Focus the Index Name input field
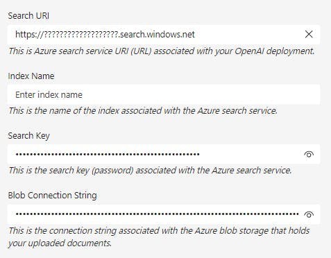The width and height of the screenshot is (331, 258). [x=164, y=94]
